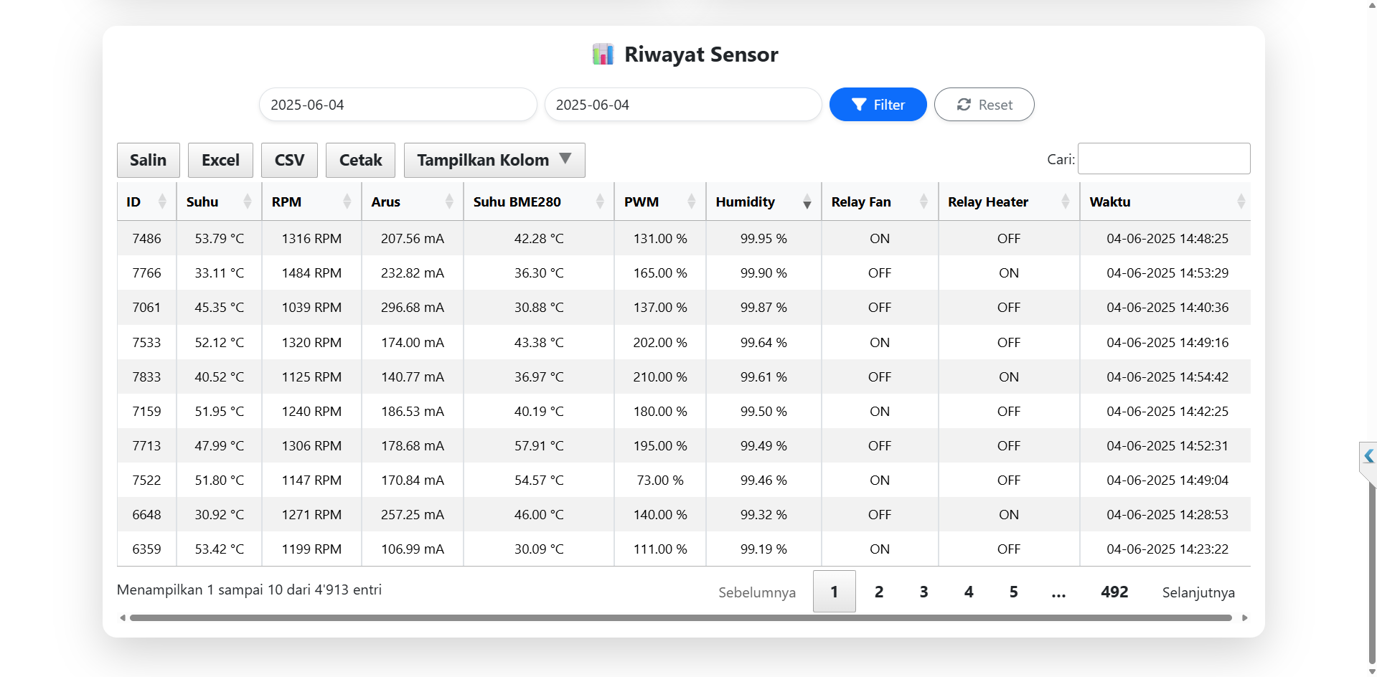Screen dimensions: 1377x677
Task: Toggle sorting on the PWM column
Action: point(691,202)
